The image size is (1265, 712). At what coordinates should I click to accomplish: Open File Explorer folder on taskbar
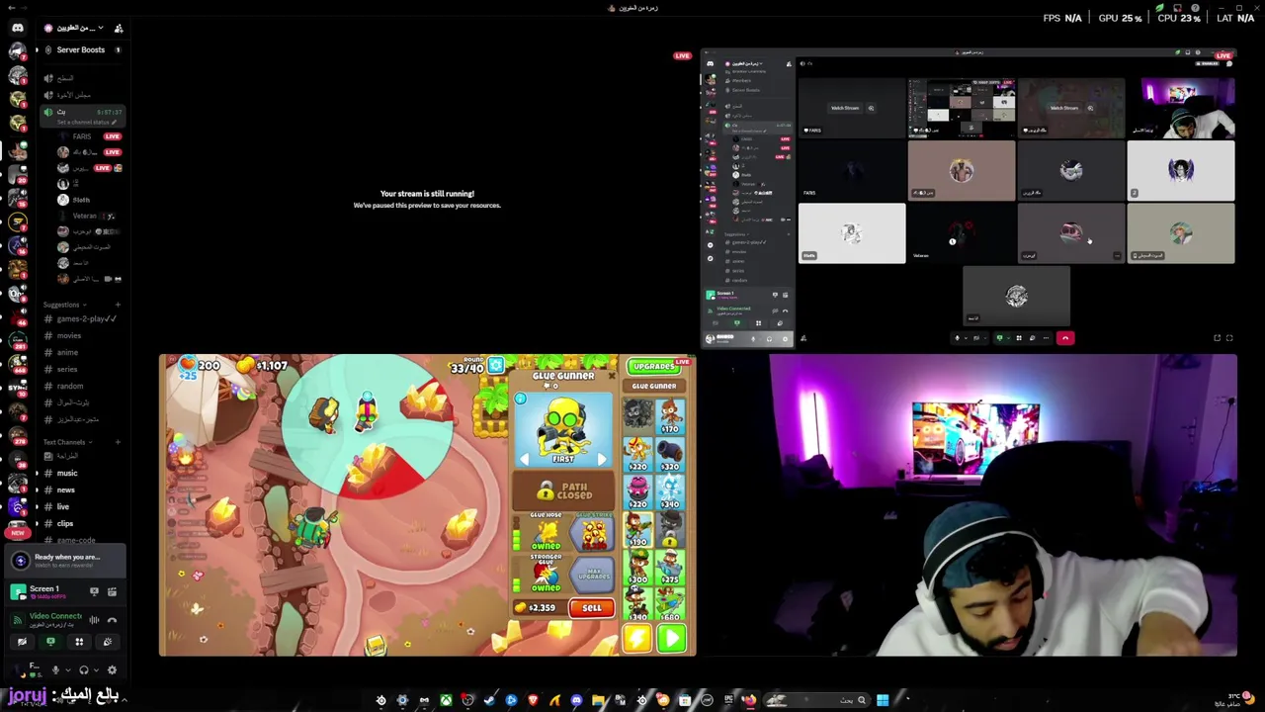(x=598, y=700)
